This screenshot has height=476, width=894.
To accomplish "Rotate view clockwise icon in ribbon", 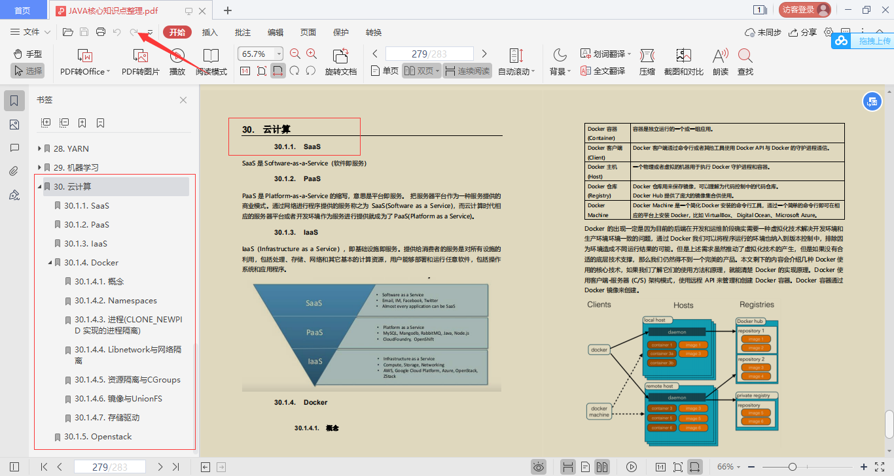I will [311, 71].
